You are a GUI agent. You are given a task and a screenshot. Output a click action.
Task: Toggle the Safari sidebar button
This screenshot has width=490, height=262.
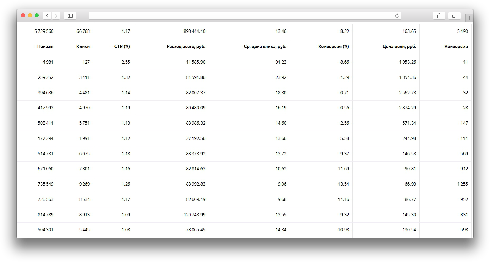click(70, 16)
